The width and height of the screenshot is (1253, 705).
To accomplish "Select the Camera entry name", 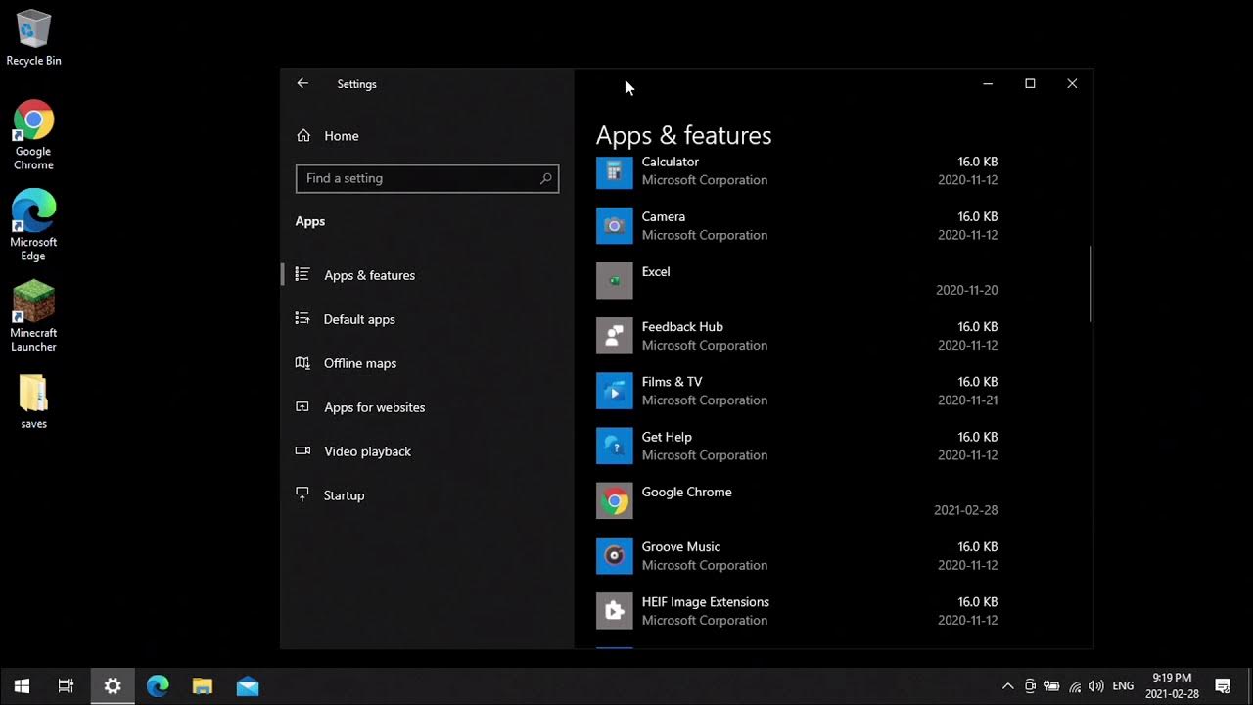I will (x=664, y=216).
